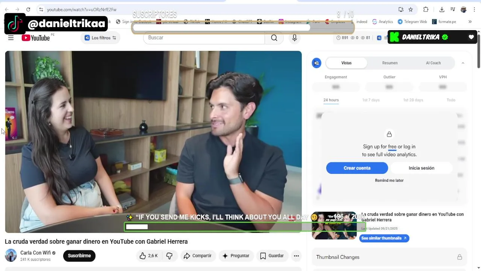The width and height of the screenshot is (481, 271).
Task: Save the video with Guardar
Action: tap(272, 256)
